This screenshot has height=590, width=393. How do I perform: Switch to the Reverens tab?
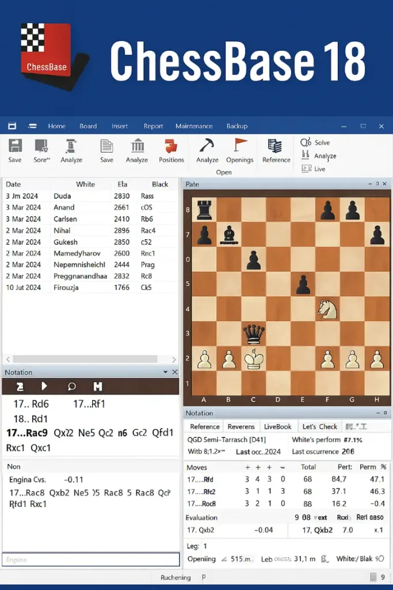click(241, 427)
